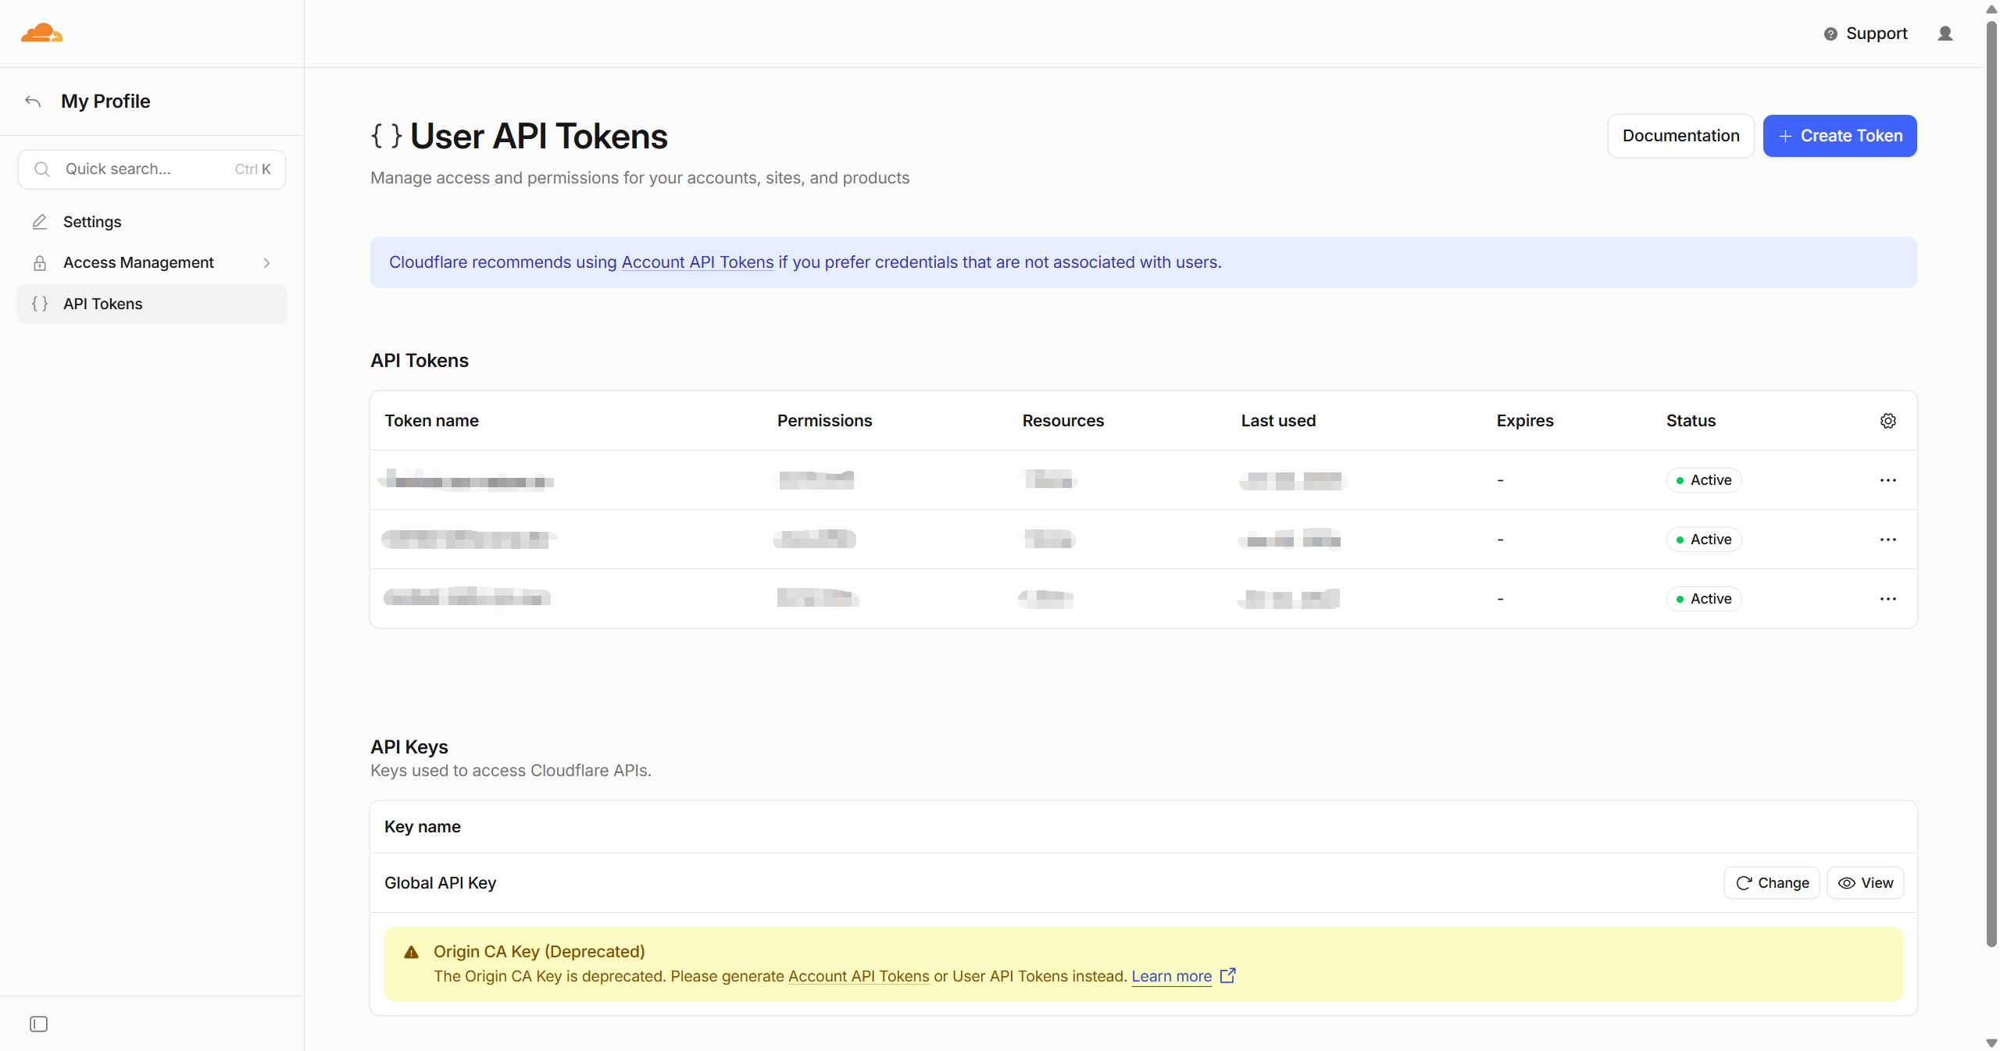Click the braces icon beside the page title

point(386,136)
